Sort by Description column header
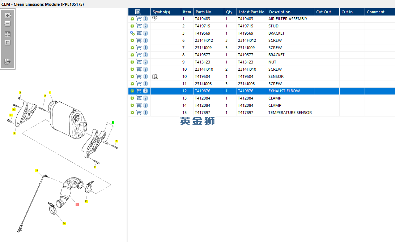This screenshot has height=242, width=395. [x=290, y=12]
